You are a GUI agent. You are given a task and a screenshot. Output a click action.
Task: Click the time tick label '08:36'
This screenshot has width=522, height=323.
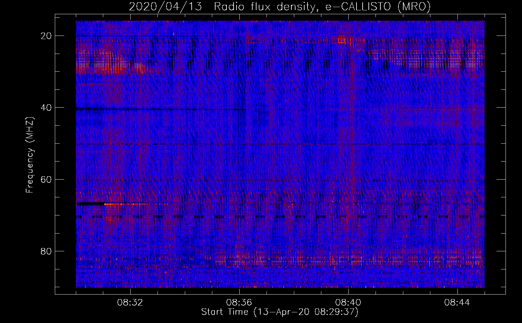tap(239, 303)
